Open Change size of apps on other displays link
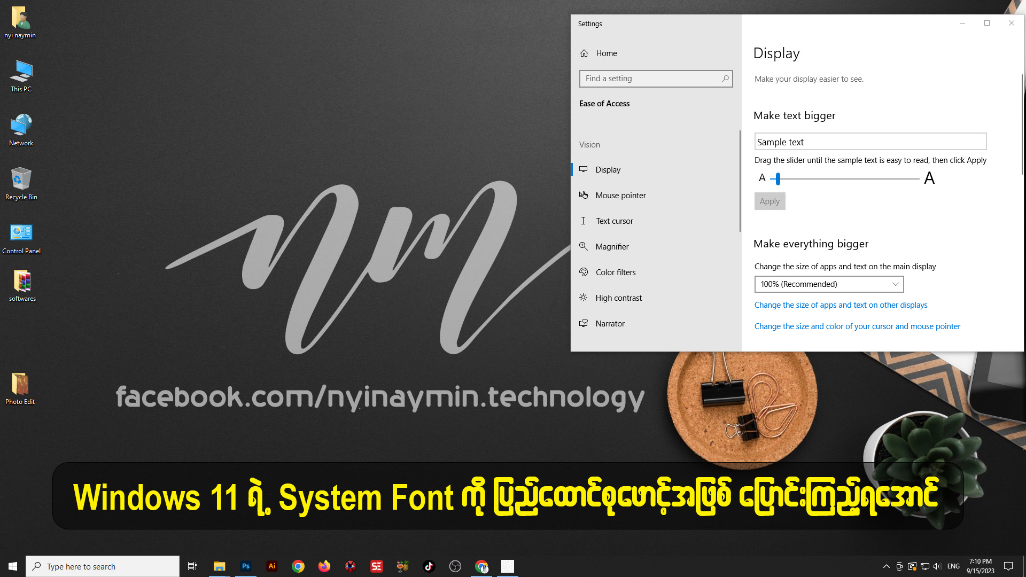 [x=841, y=305]
